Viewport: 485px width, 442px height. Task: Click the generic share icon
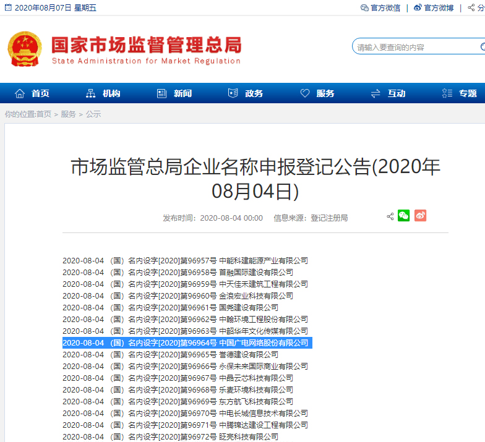[390, 216]
